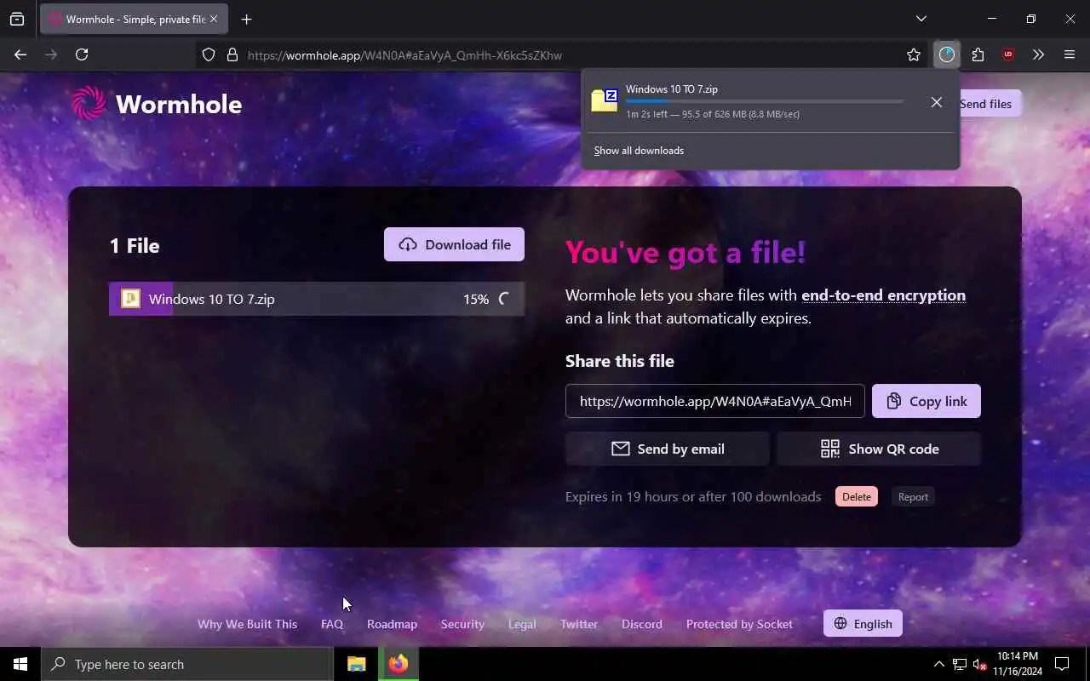The height and width of the screenshot is (681, 1090).
Task: Open the English language selector
Action: [863, 623]
